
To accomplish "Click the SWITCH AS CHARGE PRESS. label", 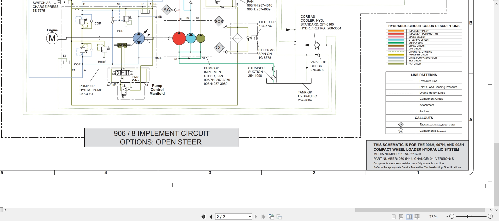I will pyautogui.click(x=46, y=7).
